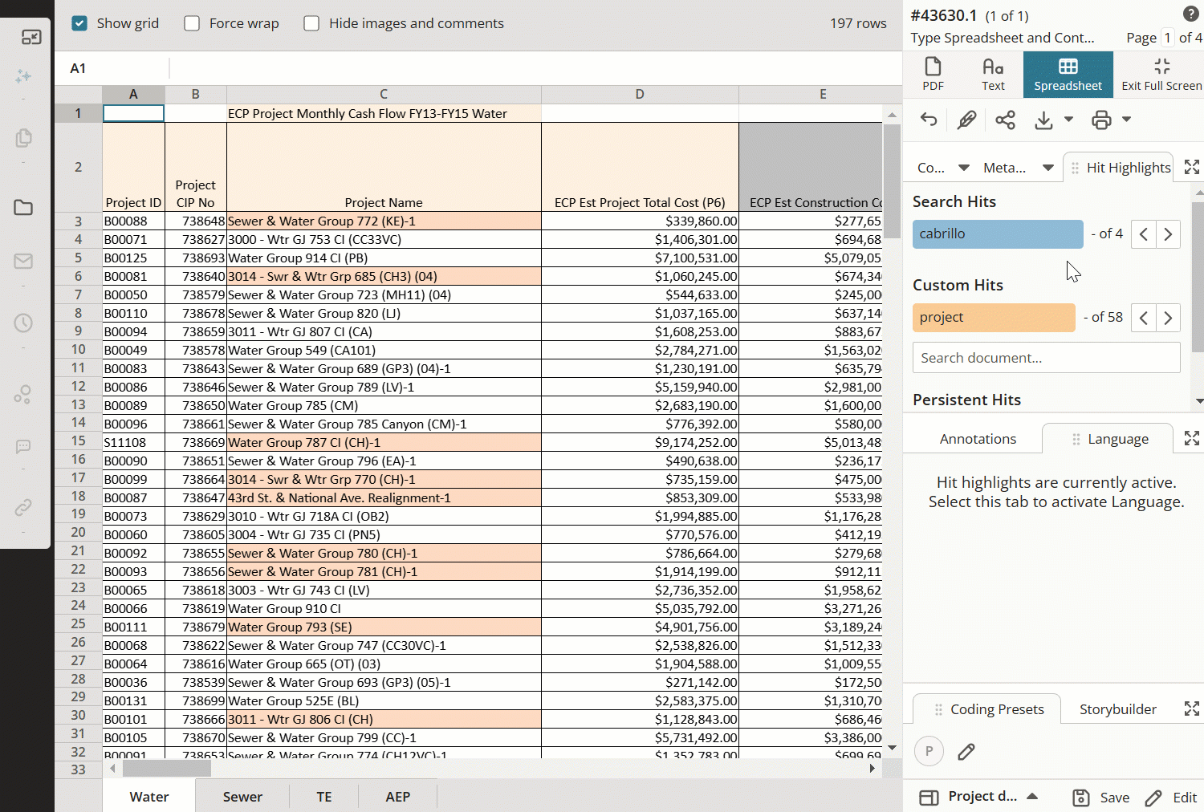Expand the Project d... layout menu arrow
1204x812 pixels.
click(1032, 796)
